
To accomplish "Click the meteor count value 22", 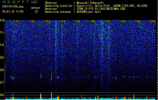I will (x=36, y=11).
